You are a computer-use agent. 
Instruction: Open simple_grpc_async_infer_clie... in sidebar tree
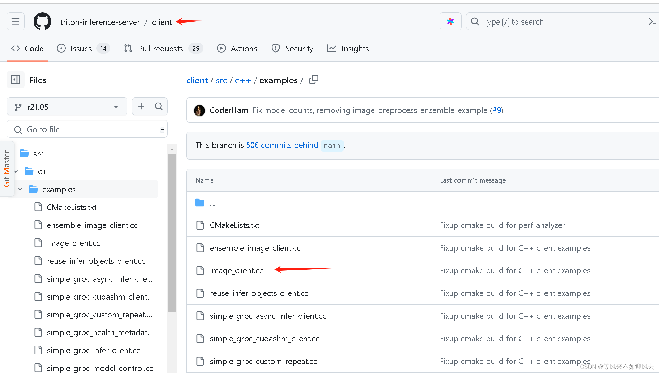pos(100,279)
